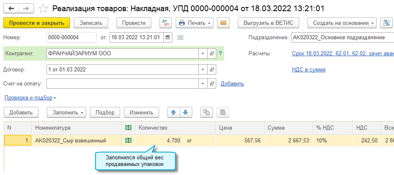Click Провести и закрыть button
Image resolution: width=394 pixels, height=175 pixels.
point(37,23)
